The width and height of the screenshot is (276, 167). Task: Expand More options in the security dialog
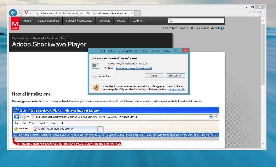95,76
